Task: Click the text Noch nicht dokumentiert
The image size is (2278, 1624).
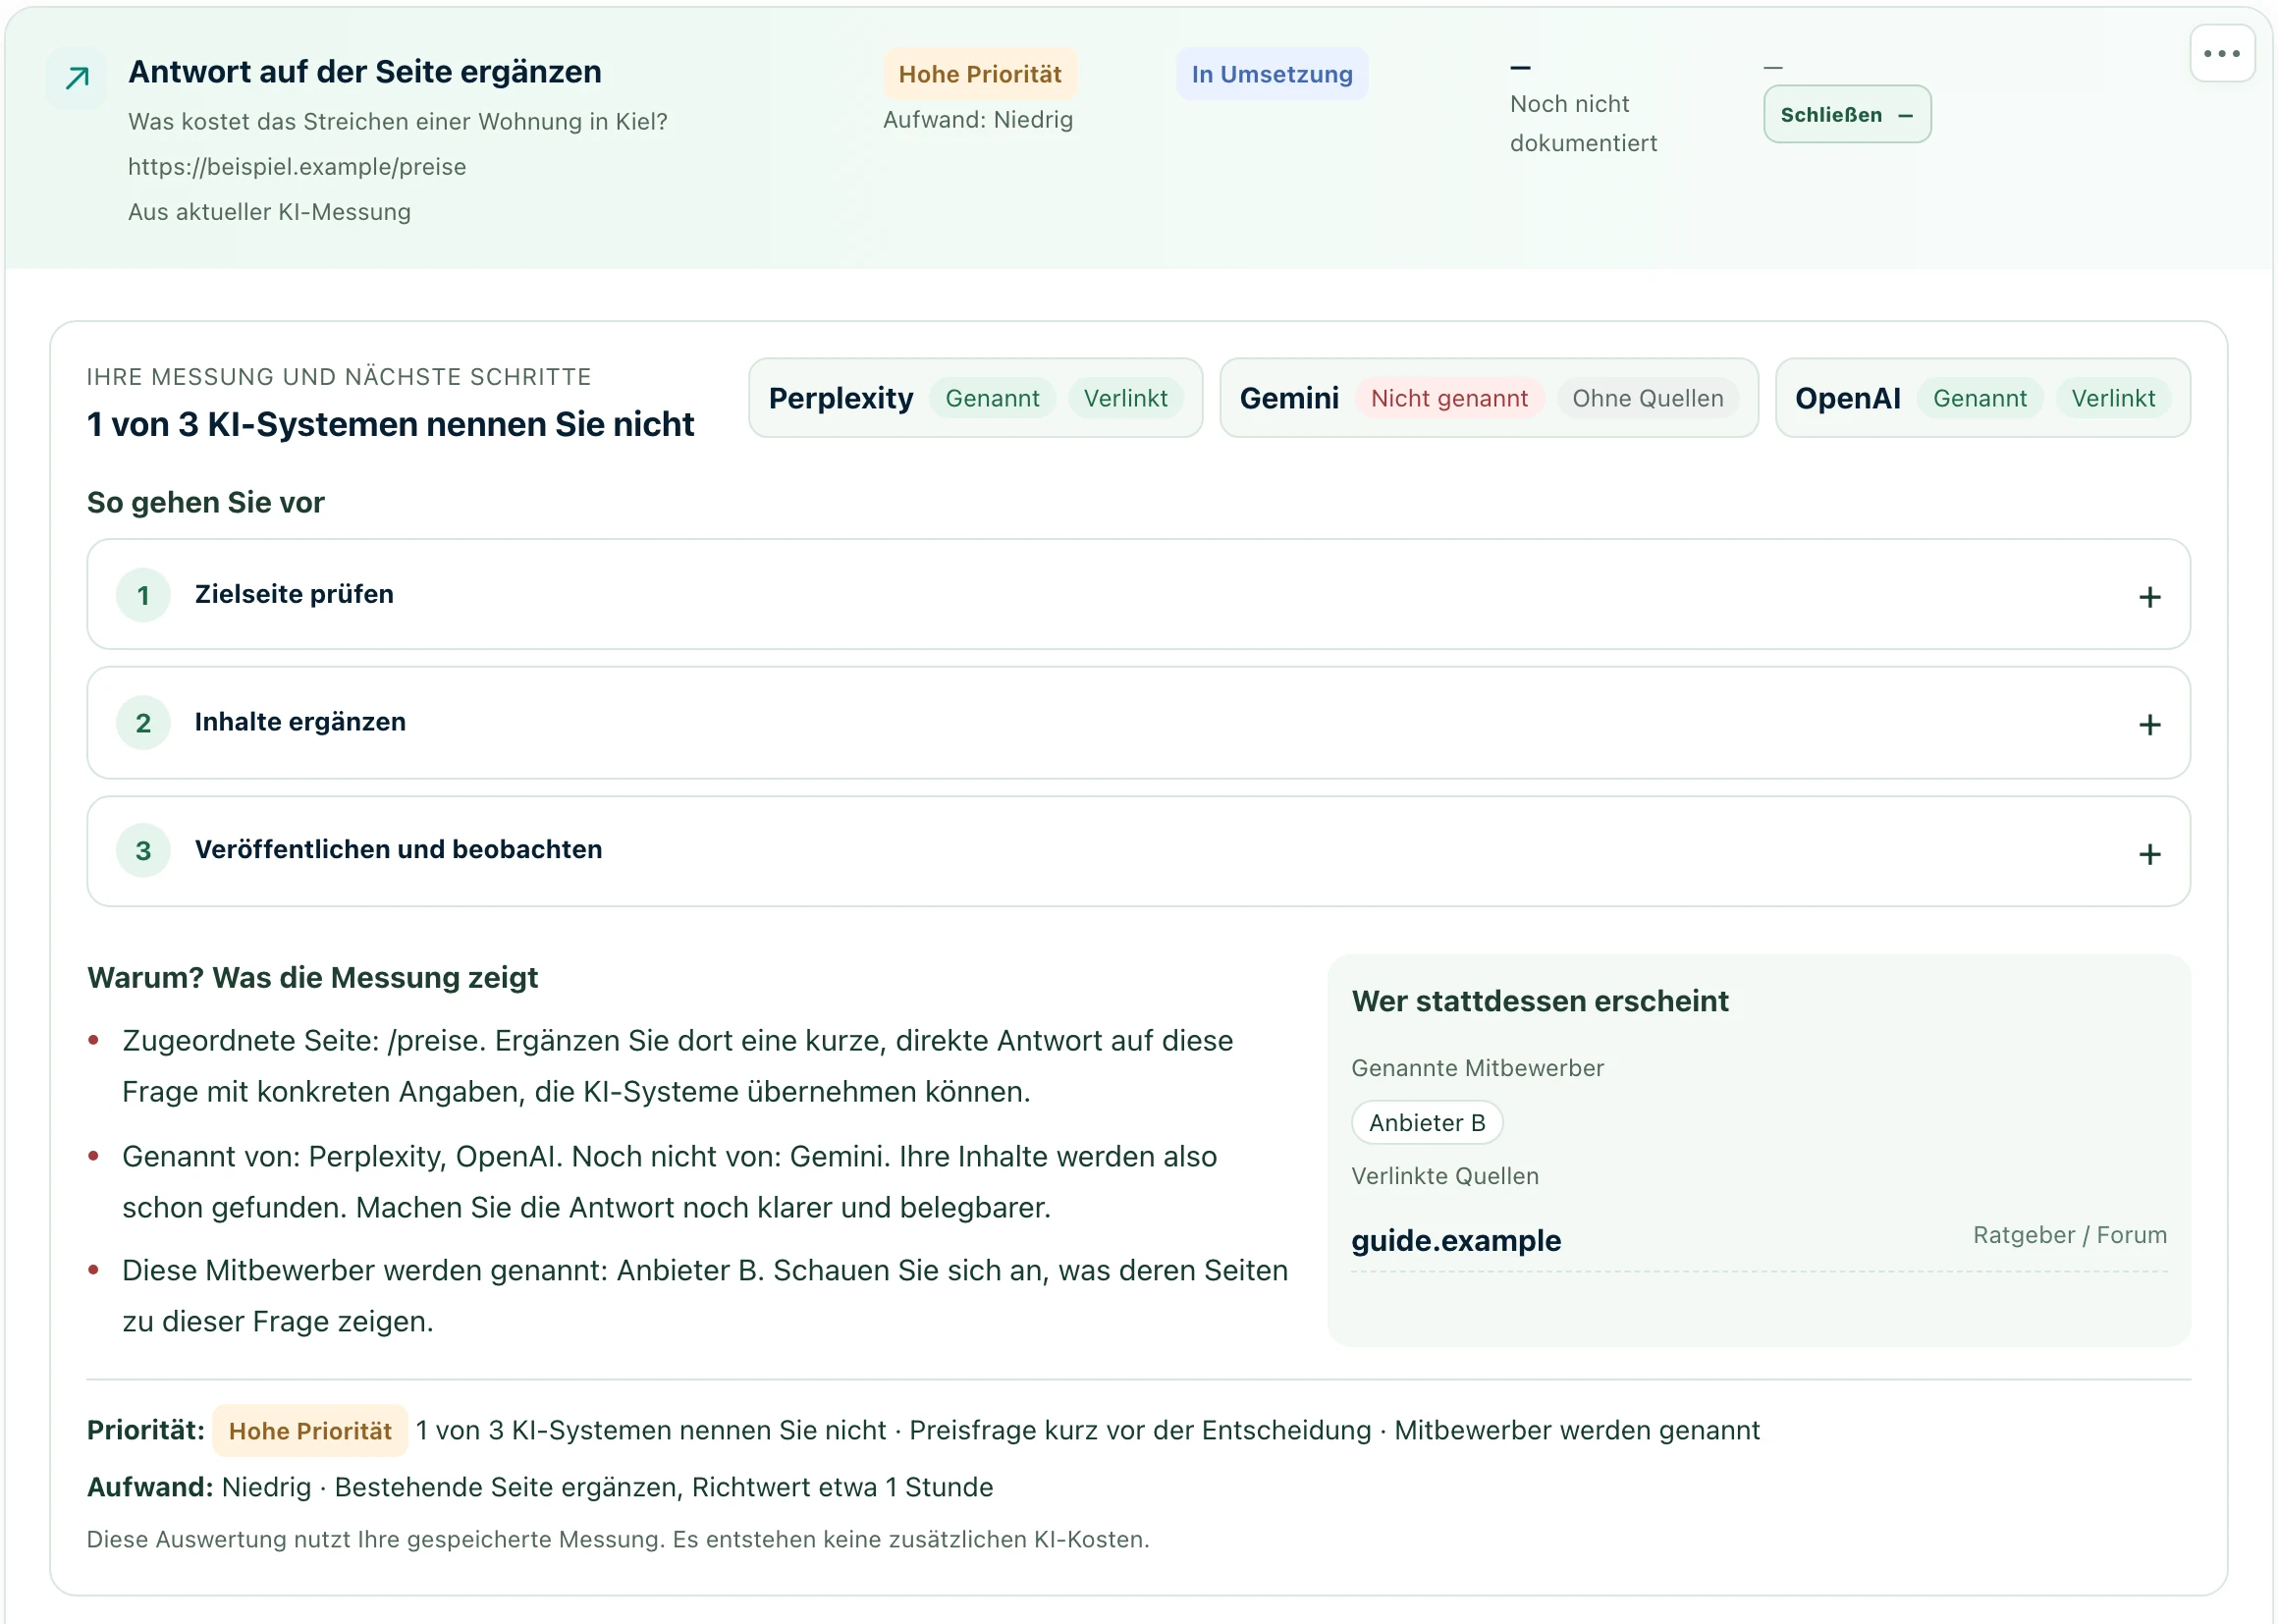Action: [x=1583, y=123]
